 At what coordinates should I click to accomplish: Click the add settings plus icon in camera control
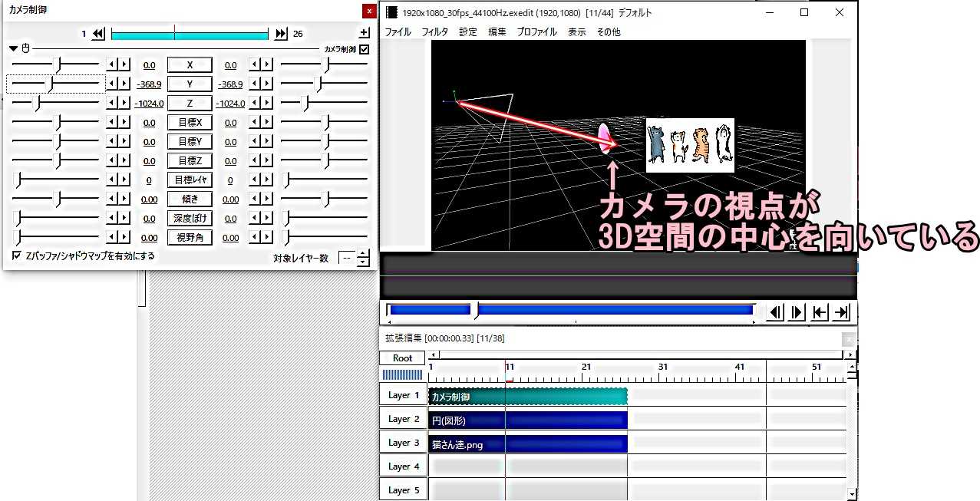coord(364,32)
